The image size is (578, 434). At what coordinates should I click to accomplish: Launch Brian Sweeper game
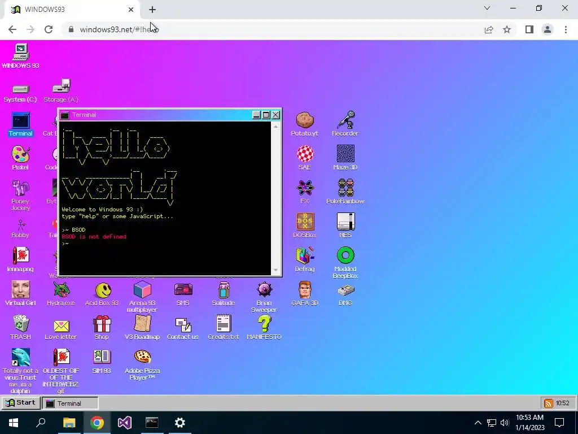tap(264, 289)
